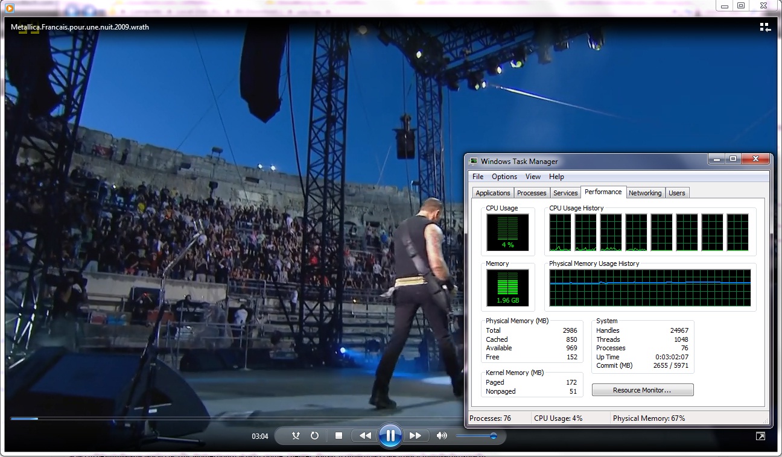Click the Physical Memory Usage History graph

pos(650,288)
